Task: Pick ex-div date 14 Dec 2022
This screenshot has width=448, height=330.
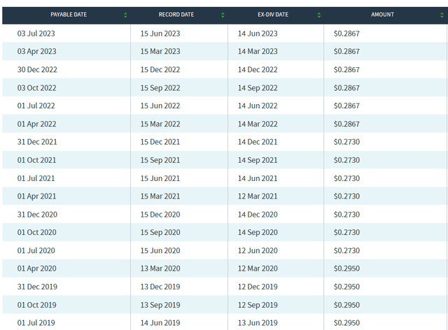Action: pos(258,70)
